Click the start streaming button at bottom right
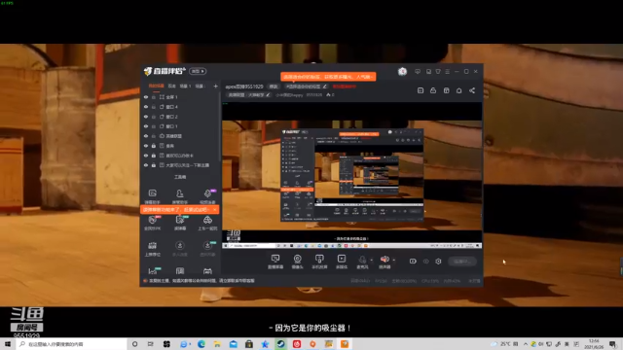Image resolution: width=623 pixels, height=350 pixels. [x=462, y=262]
